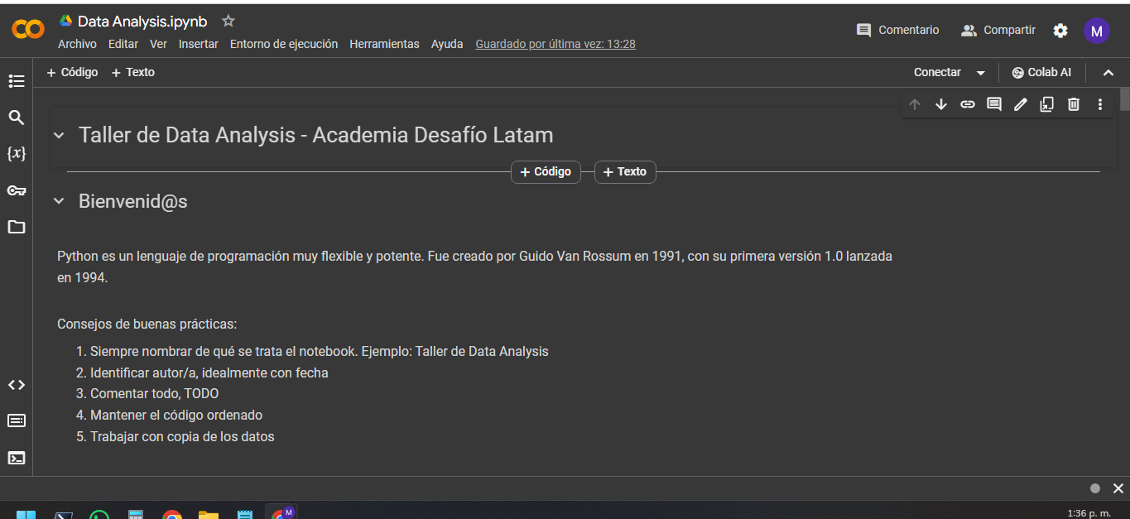Open the code snippets panel
This screenshot has height=519, width=1130.
[x=16, y=384]
